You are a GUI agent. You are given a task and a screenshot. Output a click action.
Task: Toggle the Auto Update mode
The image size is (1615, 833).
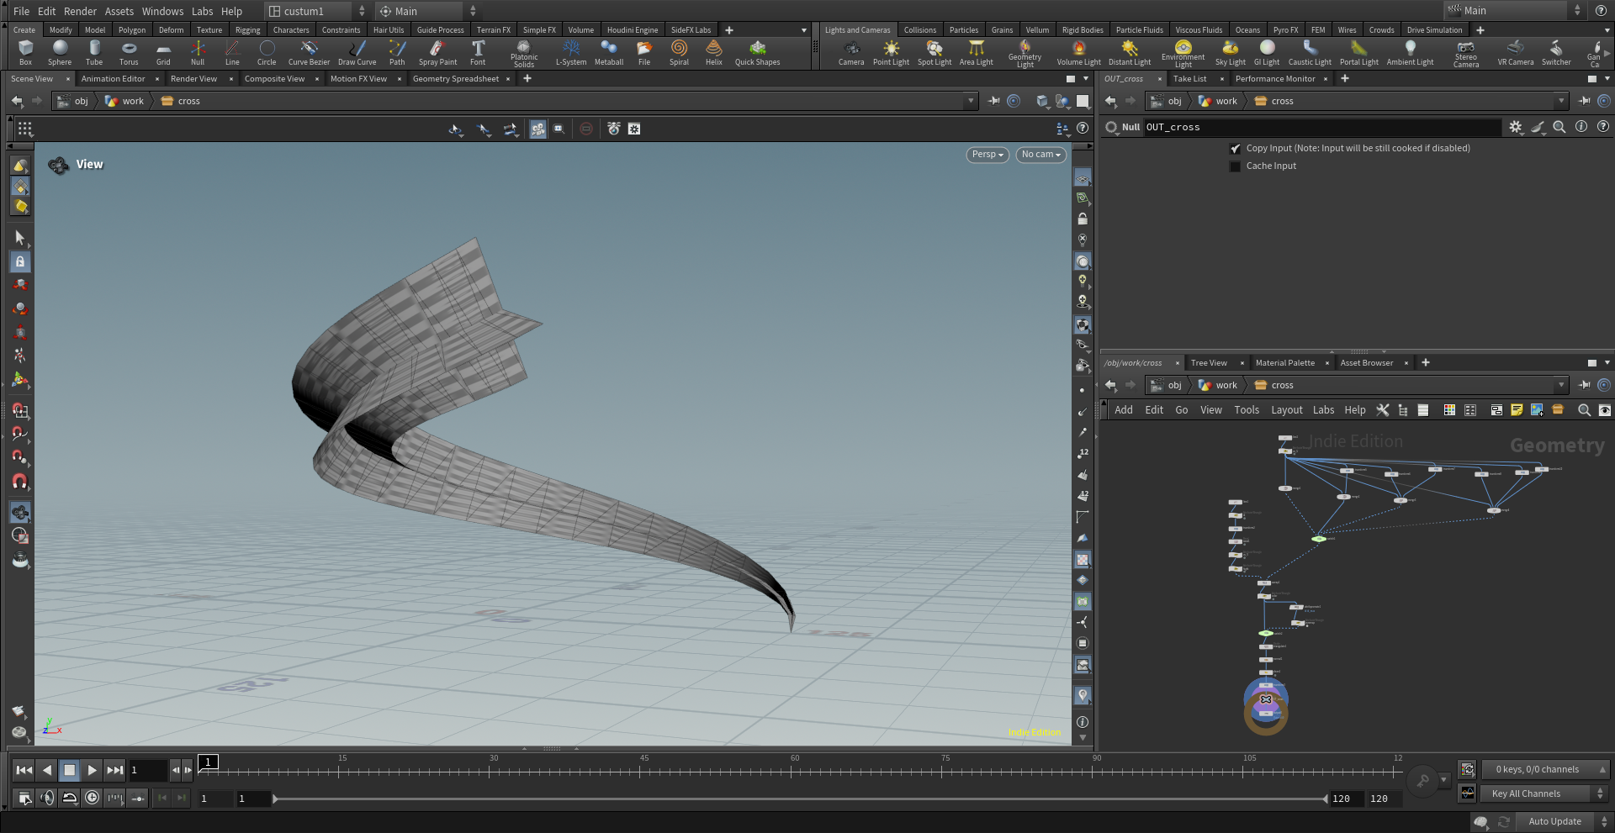click(x=1554, y=821)
